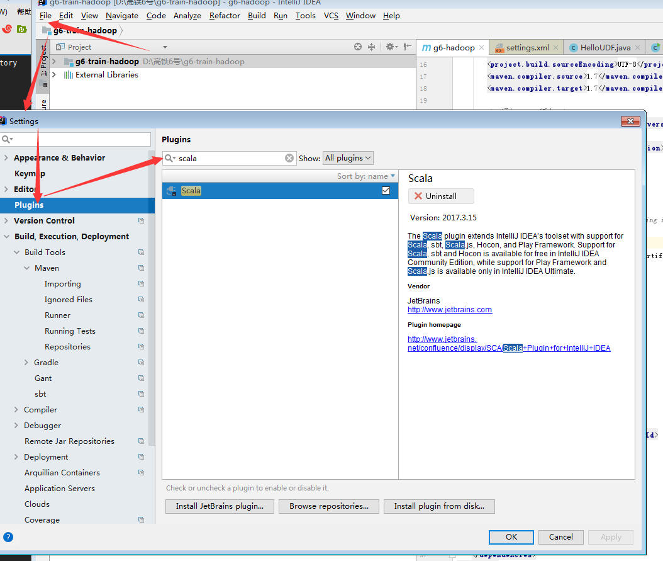The image size is (663, 561).
Task: Select Application Servers in settings tree
Action: 60,488
